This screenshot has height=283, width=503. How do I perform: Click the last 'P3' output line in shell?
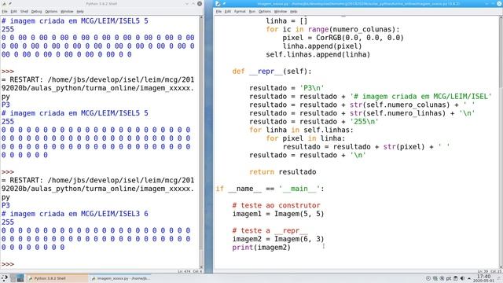coord(6,205)
